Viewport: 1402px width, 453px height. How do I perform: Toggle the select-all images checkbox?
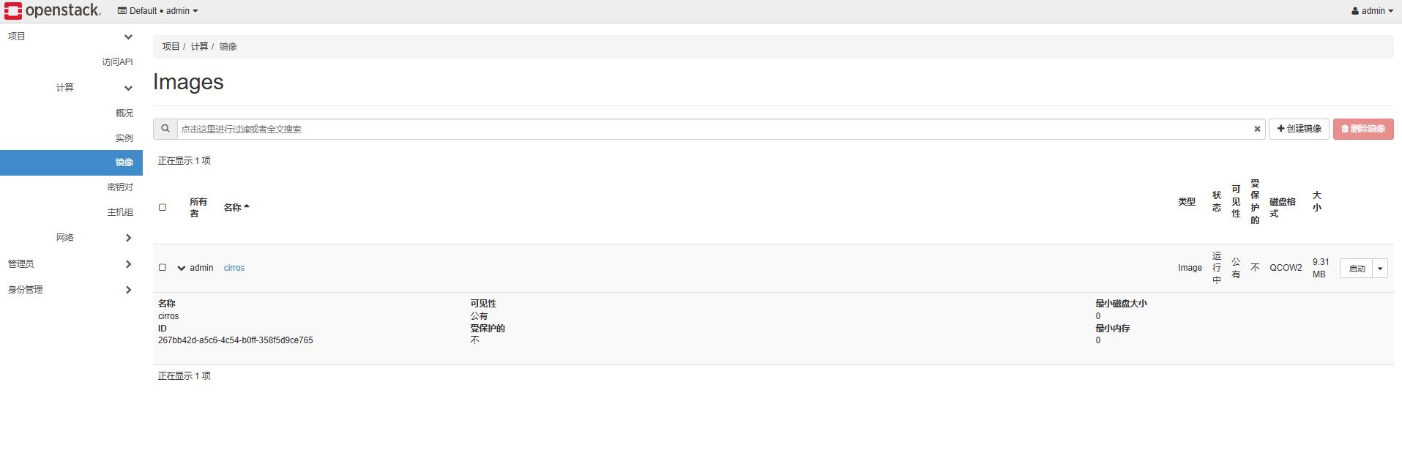coord(163,207)
